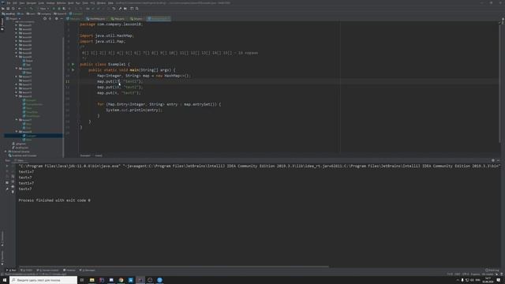The width and height of the screenshot is (505, 284).
Task: Collapse the lesson09 package
Action: point(17,57)
